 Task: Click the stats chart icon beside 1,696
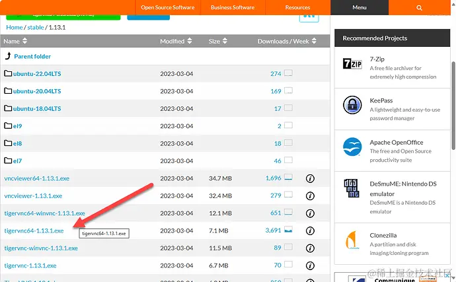tap(288, 178)
